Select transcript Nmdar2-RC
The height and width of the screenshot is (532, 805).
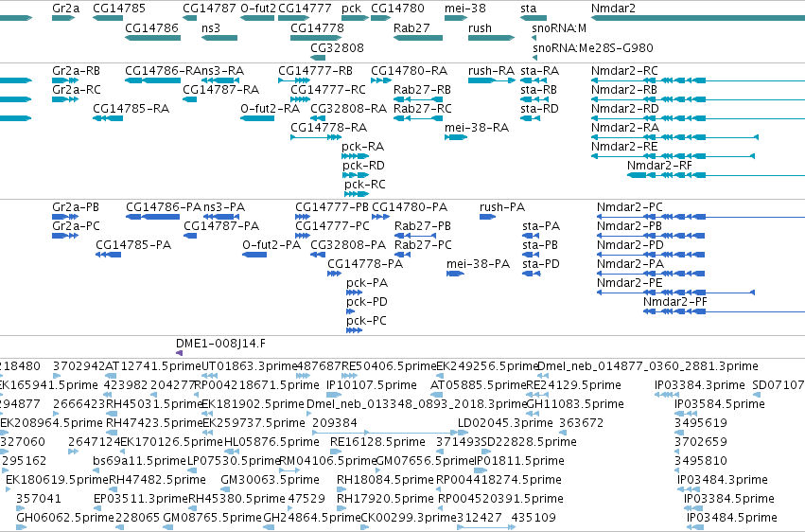(x=698, y=80)
